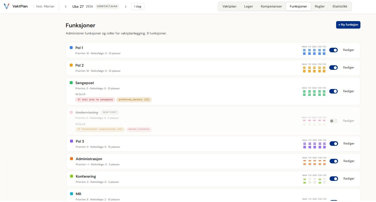Disable the Pol 2 toggle
The height and width of the screenshot is (202, 376).
(x=333, y=68)
